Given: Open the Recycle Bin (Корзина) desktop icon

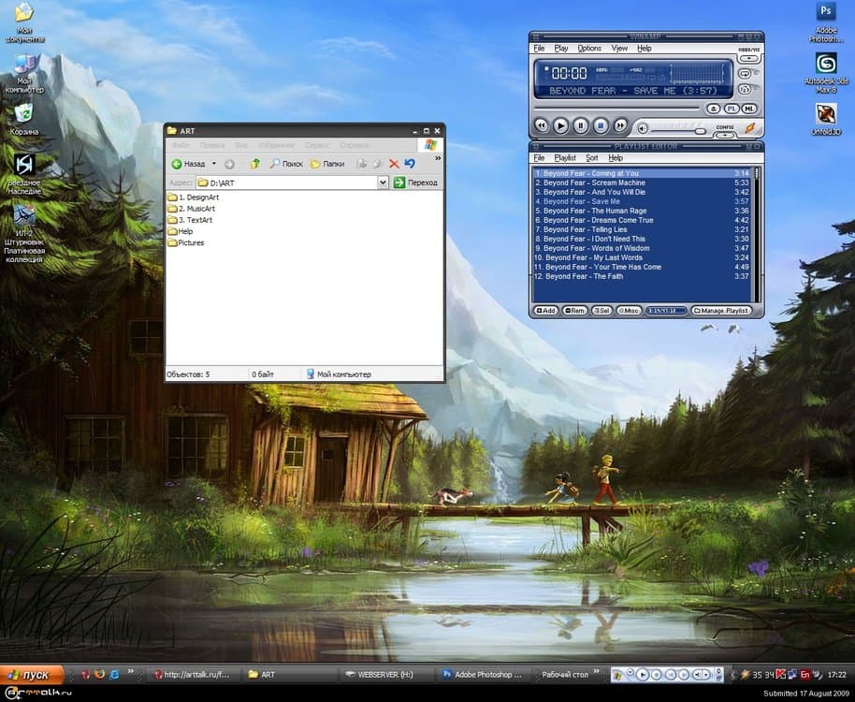Looking at the screenshot, I should pyautogui.click(x=24, y=120).
